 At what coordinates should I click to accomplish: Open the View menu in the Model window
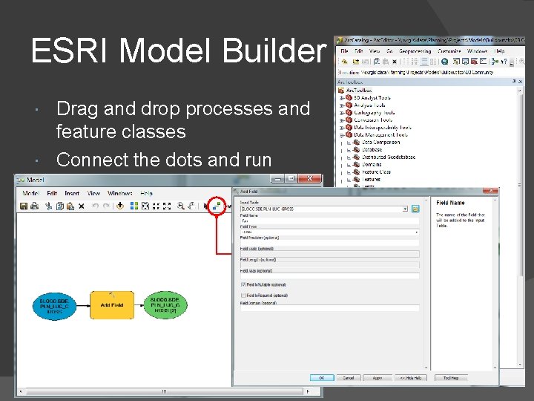(93, 193)
